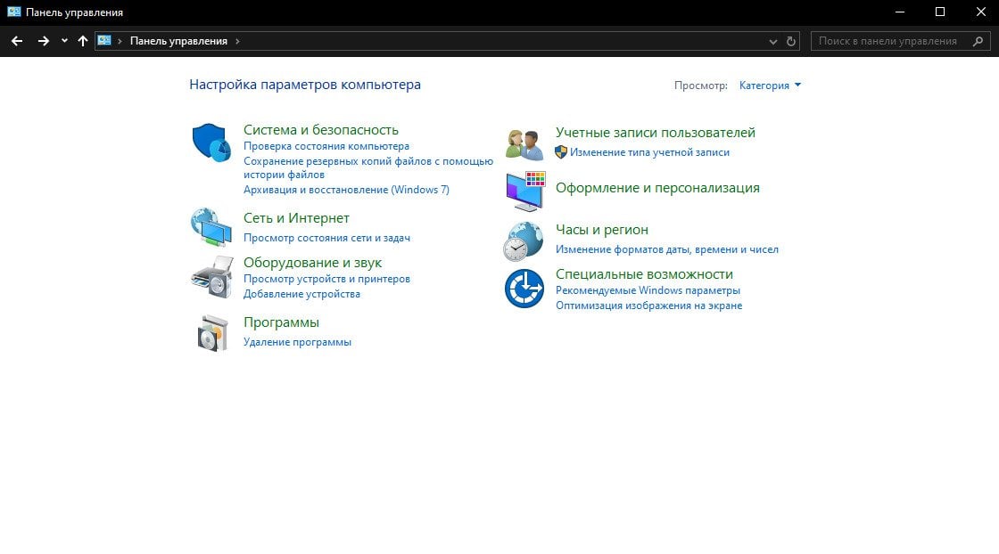Open the Ease of Access blue icon

pyautogui.click(x=524, y=288)
